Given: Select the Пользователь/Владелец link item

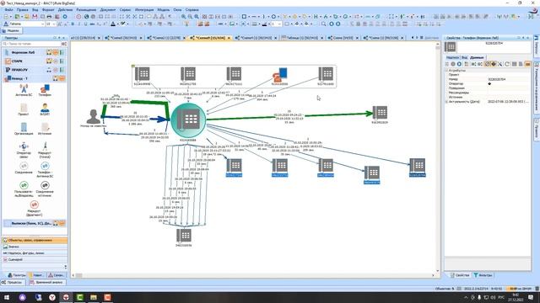Looking at the screenshot, I should coord(24,189).
